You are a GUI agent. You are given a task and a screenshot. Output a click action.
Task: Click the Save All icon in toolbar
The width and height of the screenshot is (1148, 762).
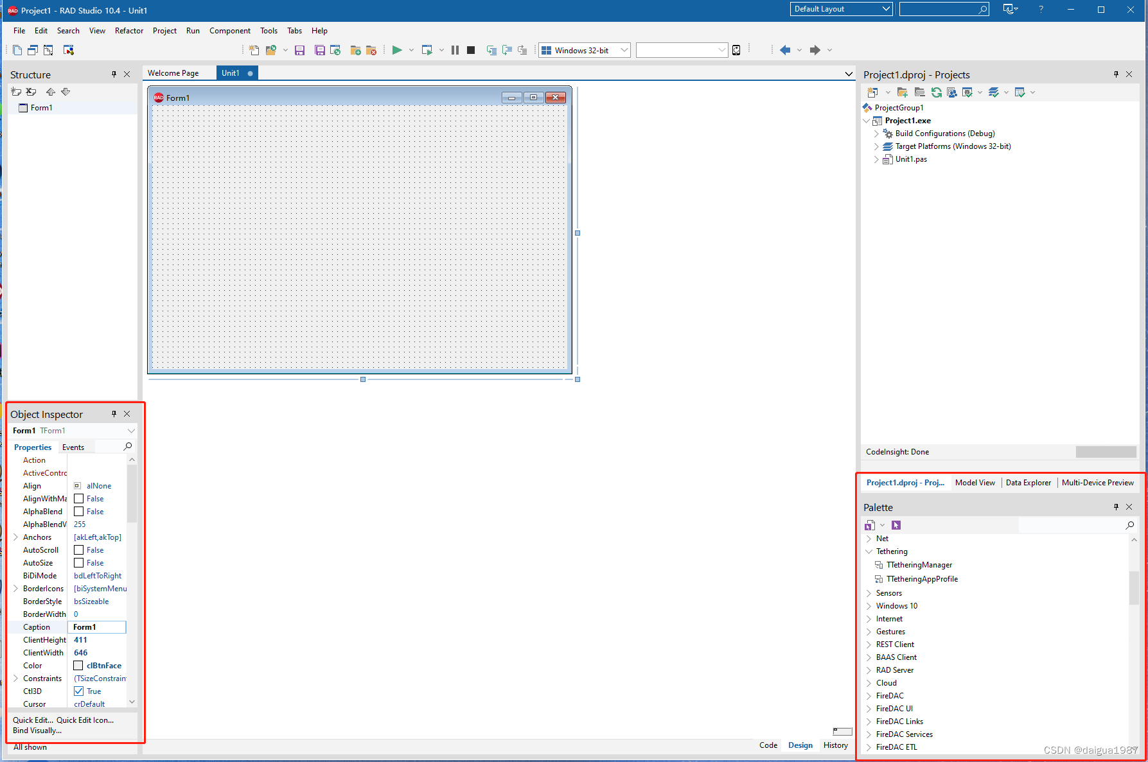(x=319, y=50)
